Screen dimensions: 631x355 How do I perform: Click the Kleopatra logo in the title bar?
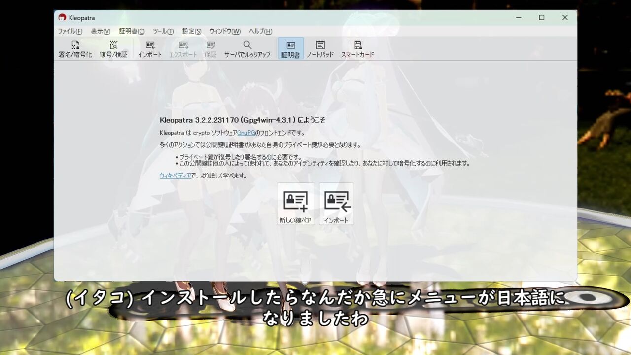pyautogui.click(x=61, y=17)
